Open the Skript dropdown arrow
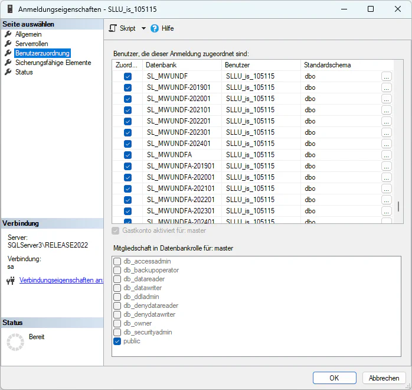This screenshot has height=390, width=412. 143,28
